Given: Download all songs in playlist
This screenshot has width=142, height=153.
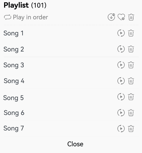Looking at the screenshot, I should [x=111, y=17].
